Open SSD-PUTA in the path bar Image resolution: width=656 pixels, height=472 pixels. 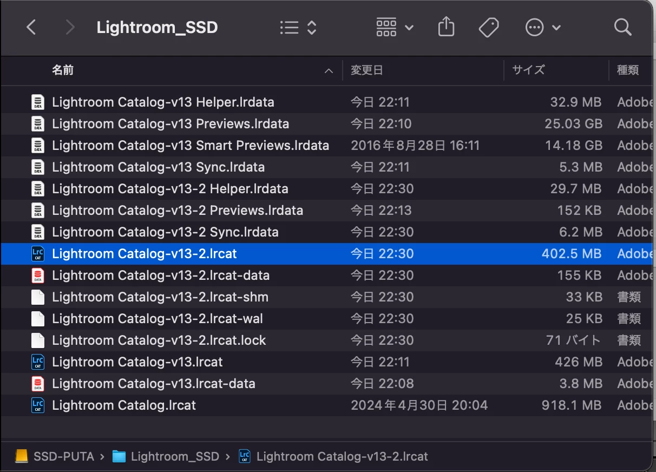pyautogui.click(x=54, y=456)
